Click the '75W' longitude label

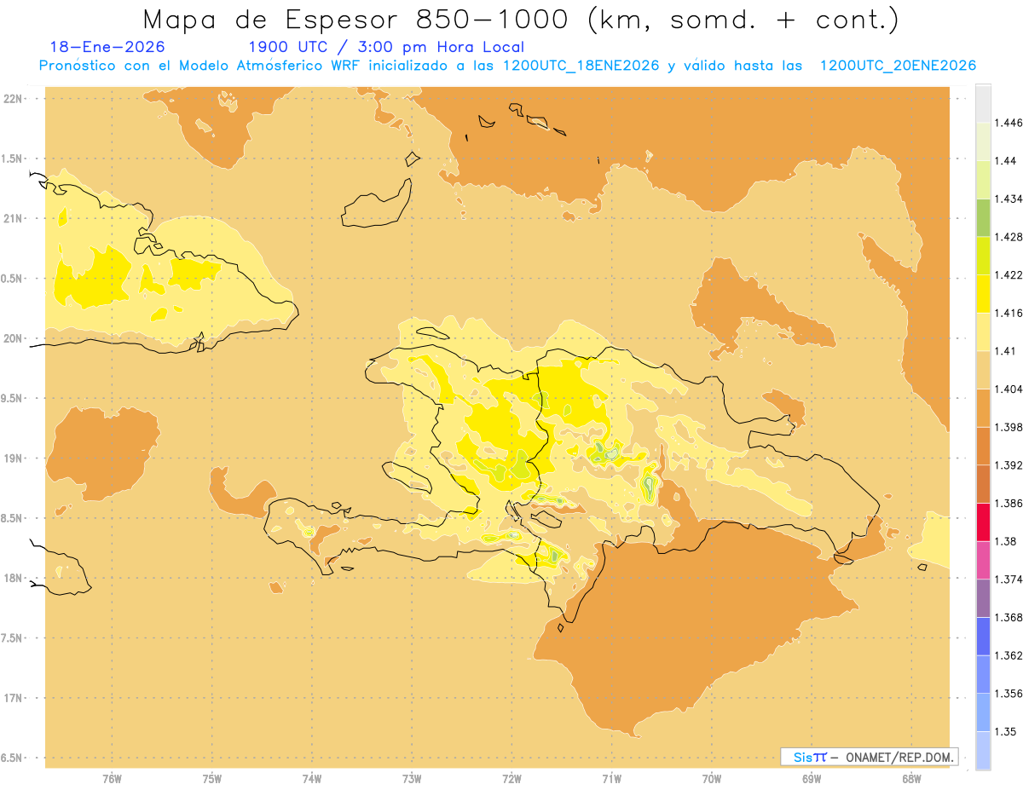(x=211, y=779)
